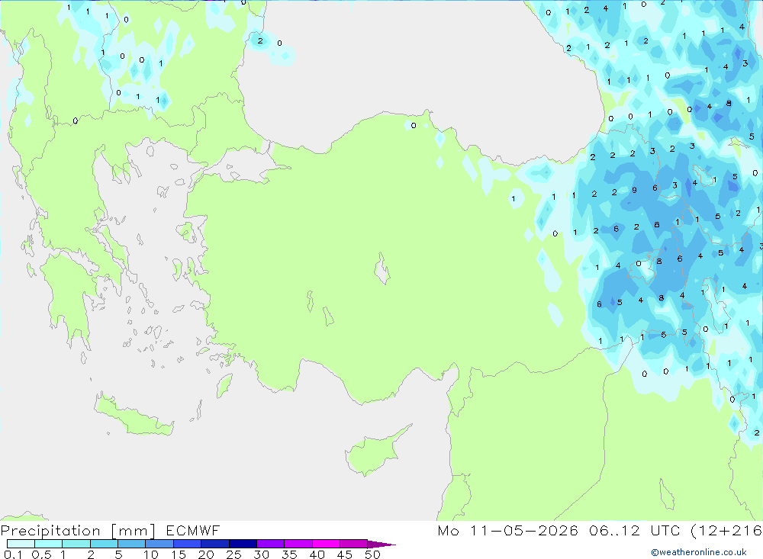
Task: Click the legend value label '45'
Action: (345, 554)
